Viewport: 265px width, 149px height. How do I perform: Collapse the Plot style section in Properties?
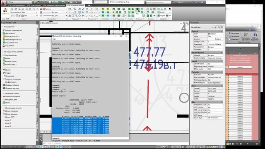[221, 72]
